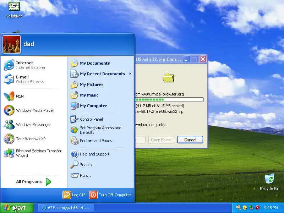Choose the Windows Media Player text entry
The image size is (284, 213).
(35, 110)
